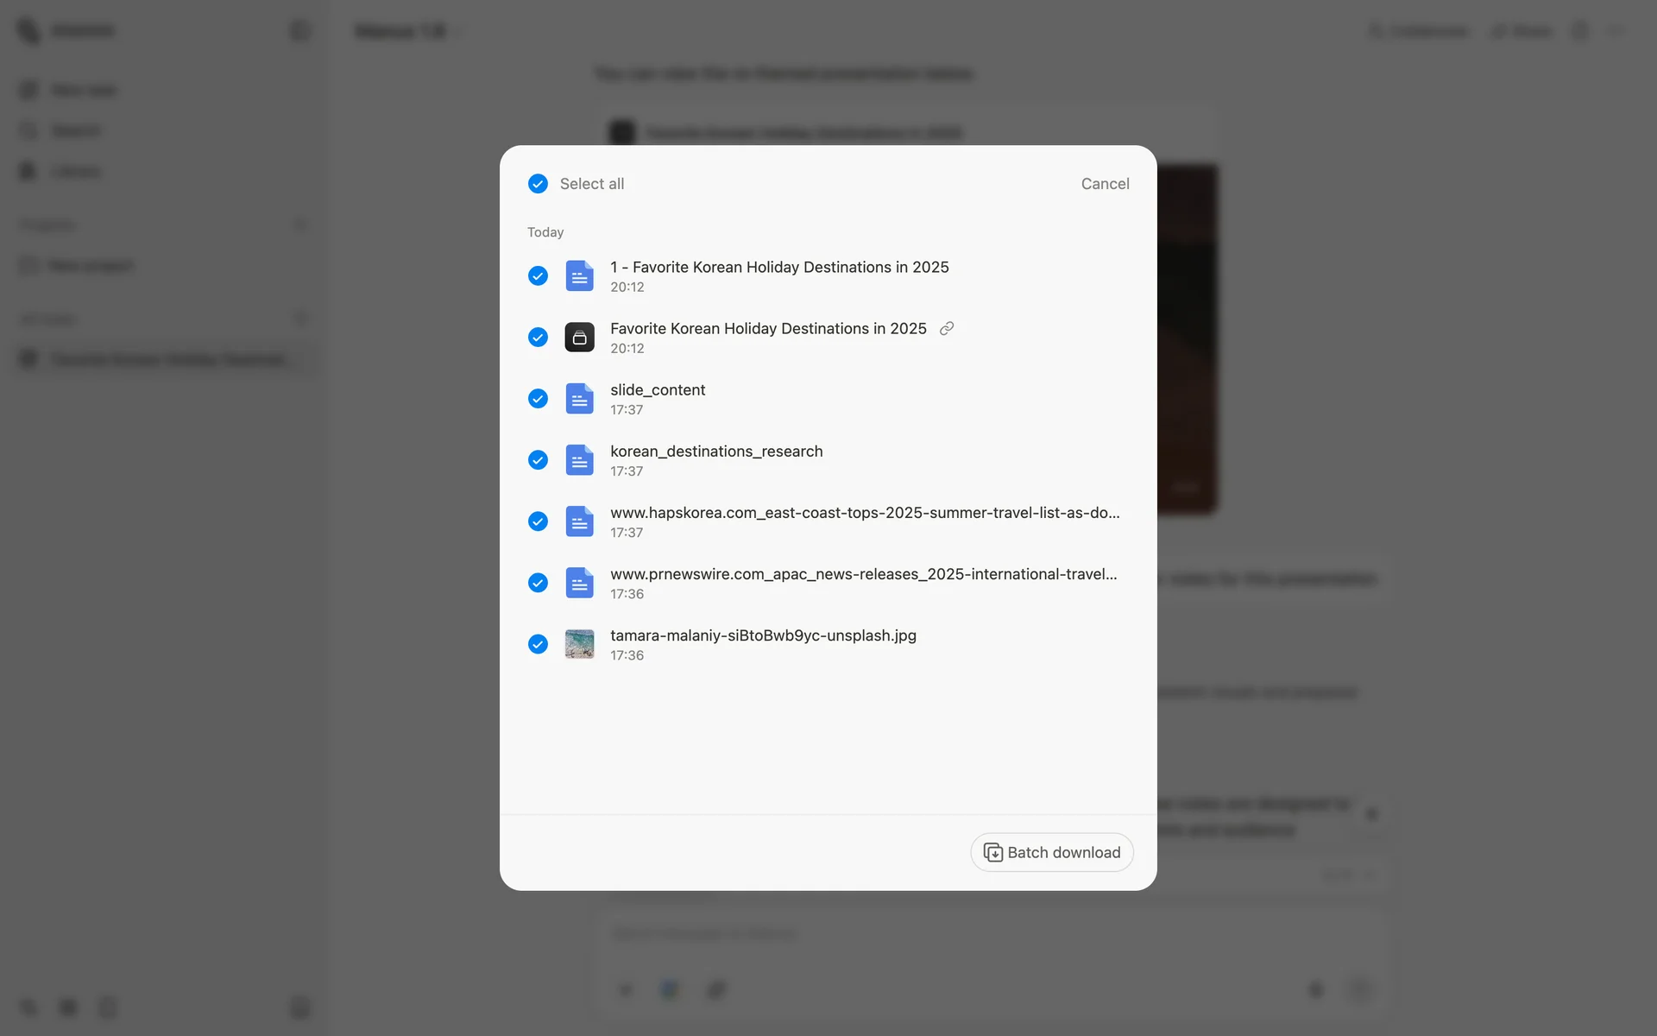Click the slide_content document icon
This screenshot has height=1036, width=1657.
[x=579, y=399]
